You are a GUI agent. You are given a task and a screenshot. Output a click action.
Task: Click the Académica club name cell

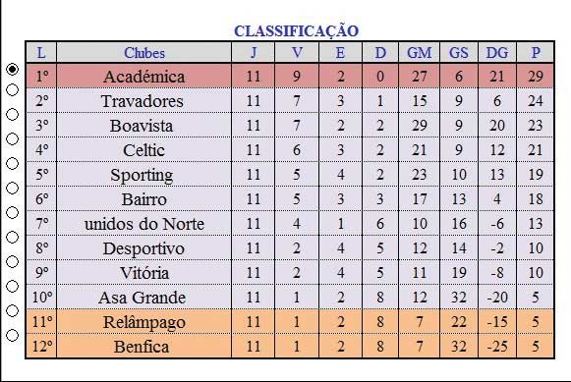[x=144, y=77]
